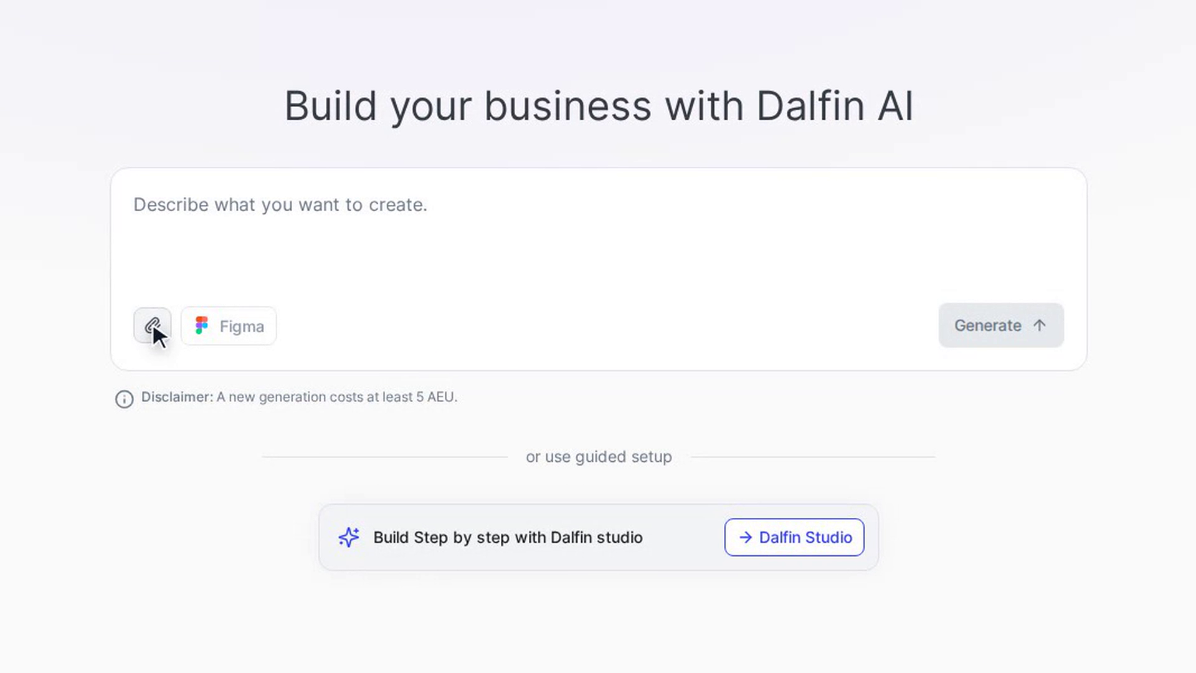This screenshot has height=673, width=1196.
Task: Click the colorful Figma logo icon
Action: coord(201,325)
